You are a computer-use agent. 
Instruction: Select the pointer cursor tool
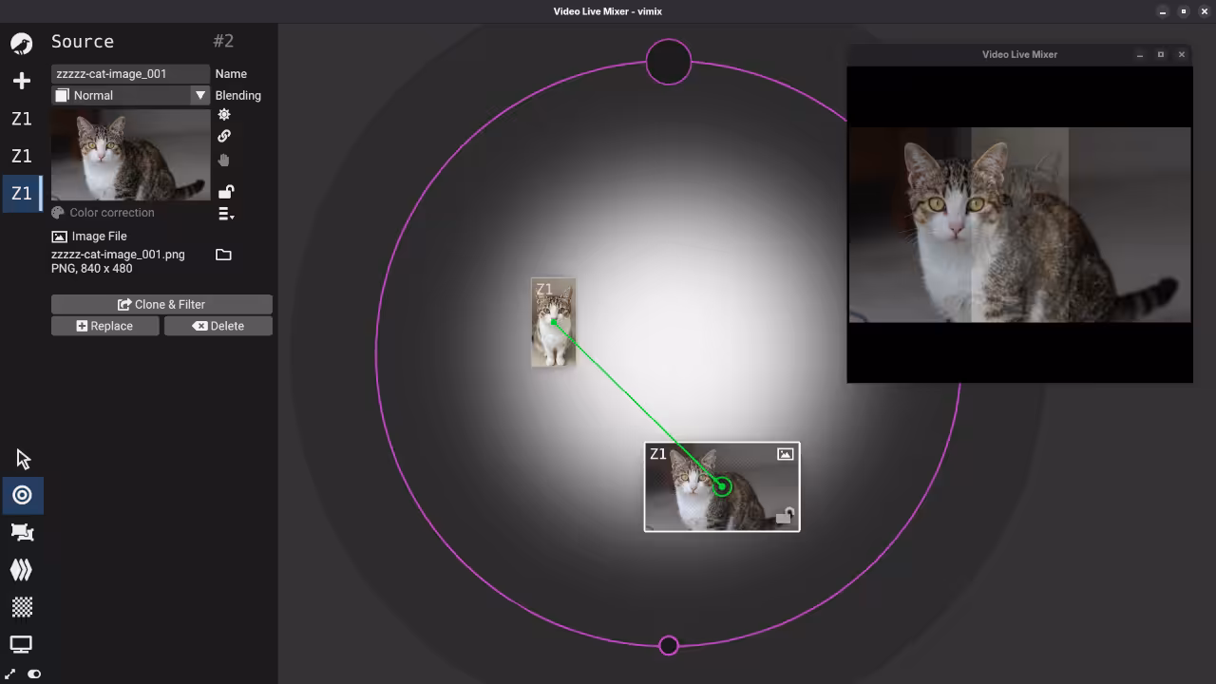pyautogui.click(x=23, y=459)
